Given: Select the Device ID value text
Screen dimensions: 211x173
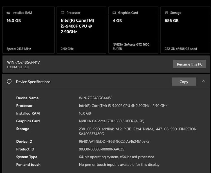Looking at the screenshot, I should pyautogui.click(x=114, y=141).
